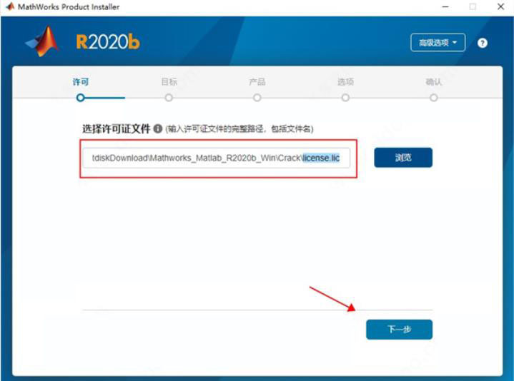Viewport: 514px width, 381px height.
Task: Click the license file path input field
Action: pos(217,158)
